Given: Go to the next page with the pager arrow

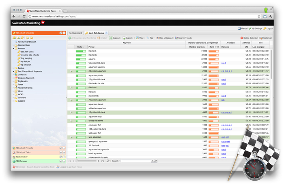Looking at the screenshot, I should (x=98, y=161).
